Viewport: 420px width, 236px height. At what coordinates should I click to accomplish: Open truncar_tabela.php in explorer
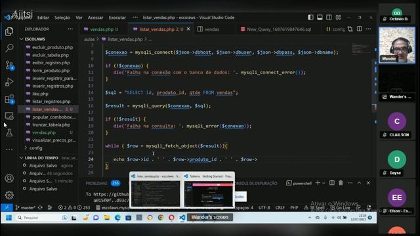point(51,125)
